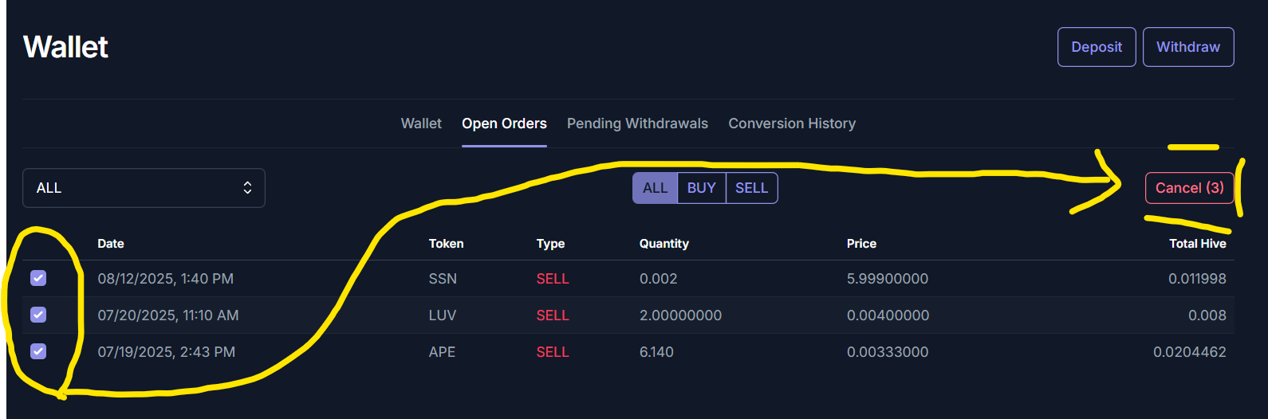1268x419 pixels.
Task: Click the Total Hive column header
Action: click(1198, 244)
